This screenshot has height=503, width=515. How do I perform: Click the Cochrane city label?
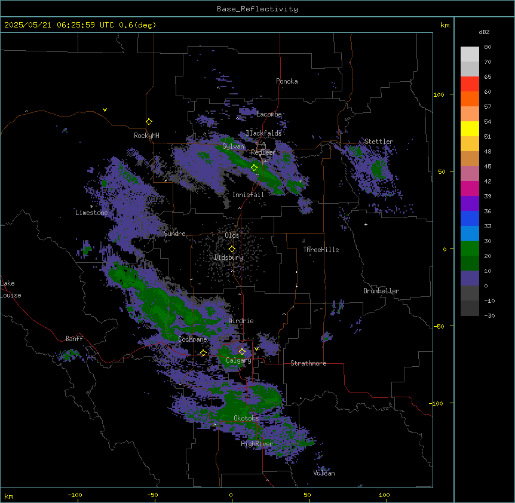tap(192, 339)
